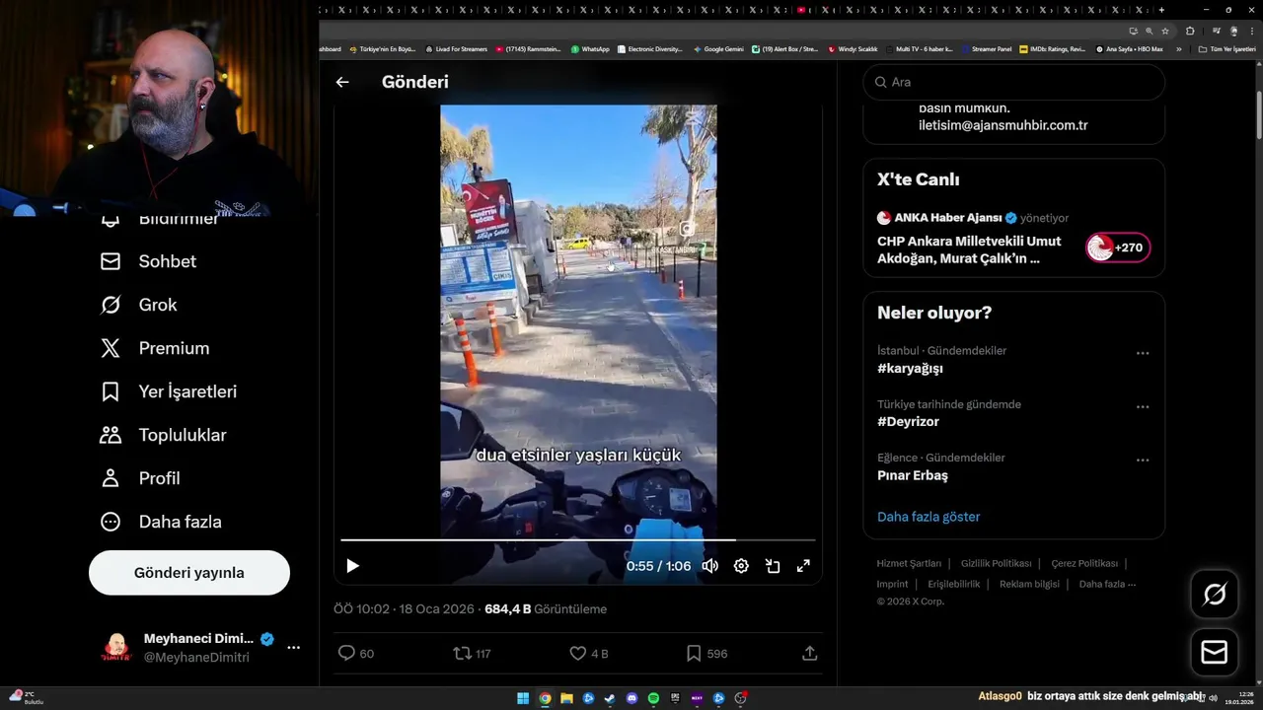Open Chrome from the taskbar

(x=545, y=698)
